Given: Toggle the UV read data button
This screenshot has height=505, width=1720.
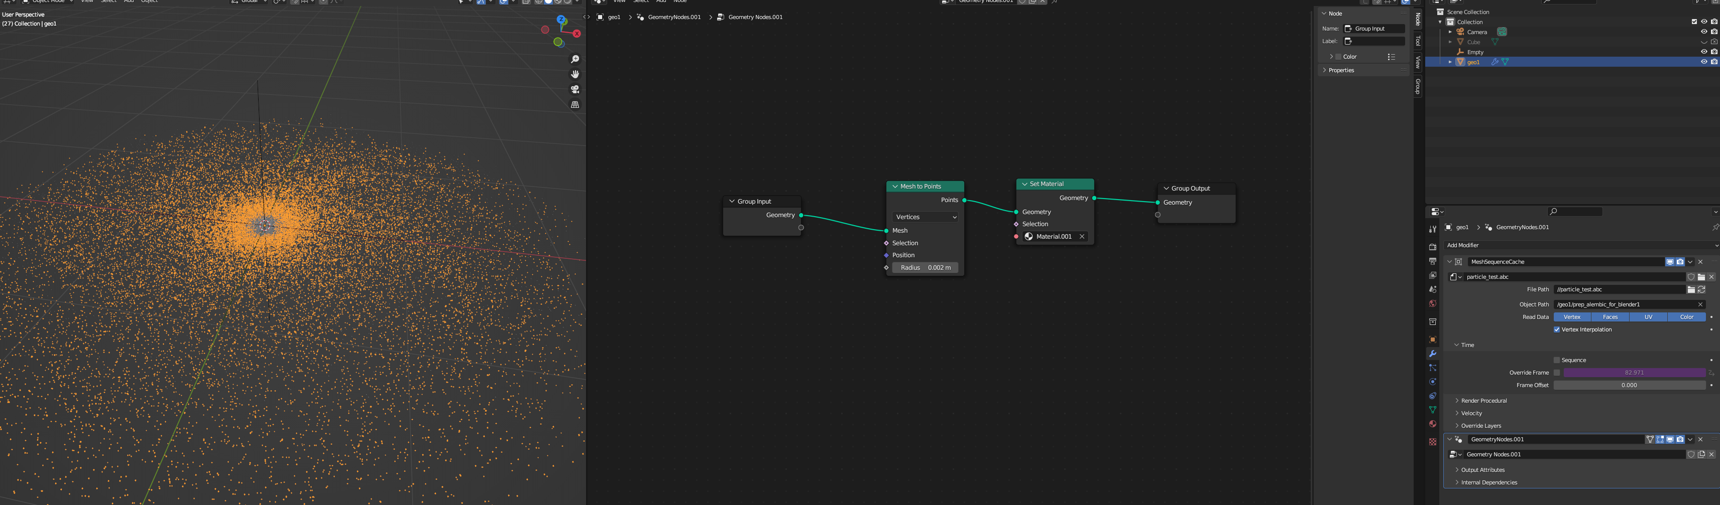Looking at the screenshot, I should click(1648, 317).
